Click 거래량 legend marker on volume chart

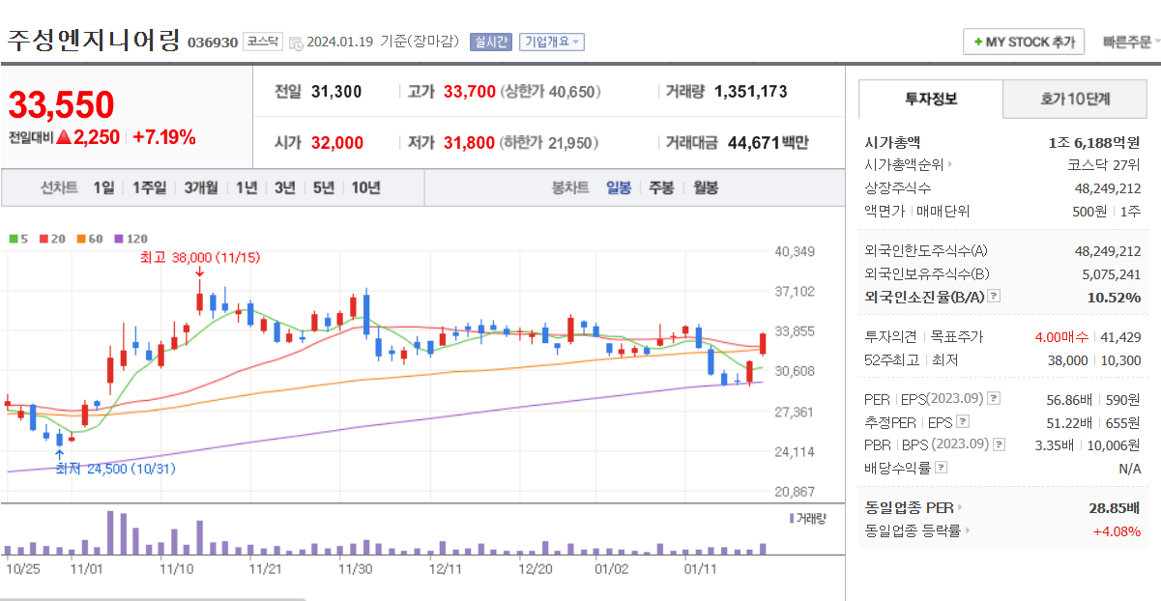click(791, 519)
